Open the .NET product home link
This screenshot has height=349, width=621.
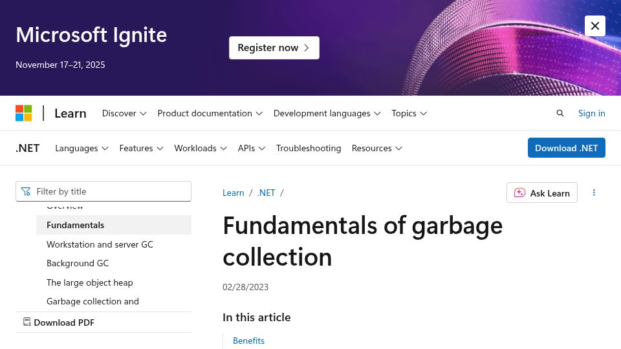click(28, 148)
